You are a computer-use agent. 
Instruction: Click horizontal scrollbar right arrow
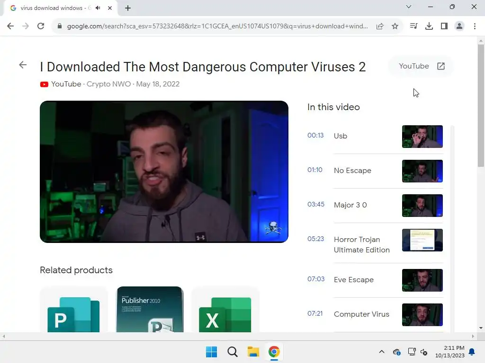click(x=473, y=336)
